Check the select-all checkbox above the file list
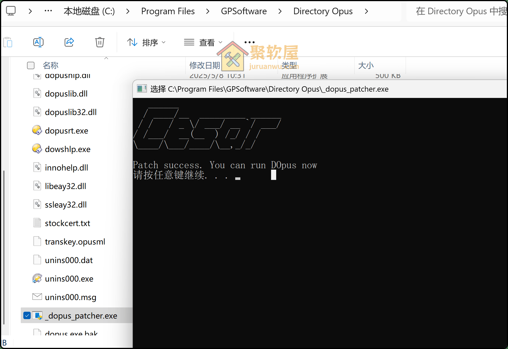The height and width of the screenshot is (349, 508). coord(30,65)
